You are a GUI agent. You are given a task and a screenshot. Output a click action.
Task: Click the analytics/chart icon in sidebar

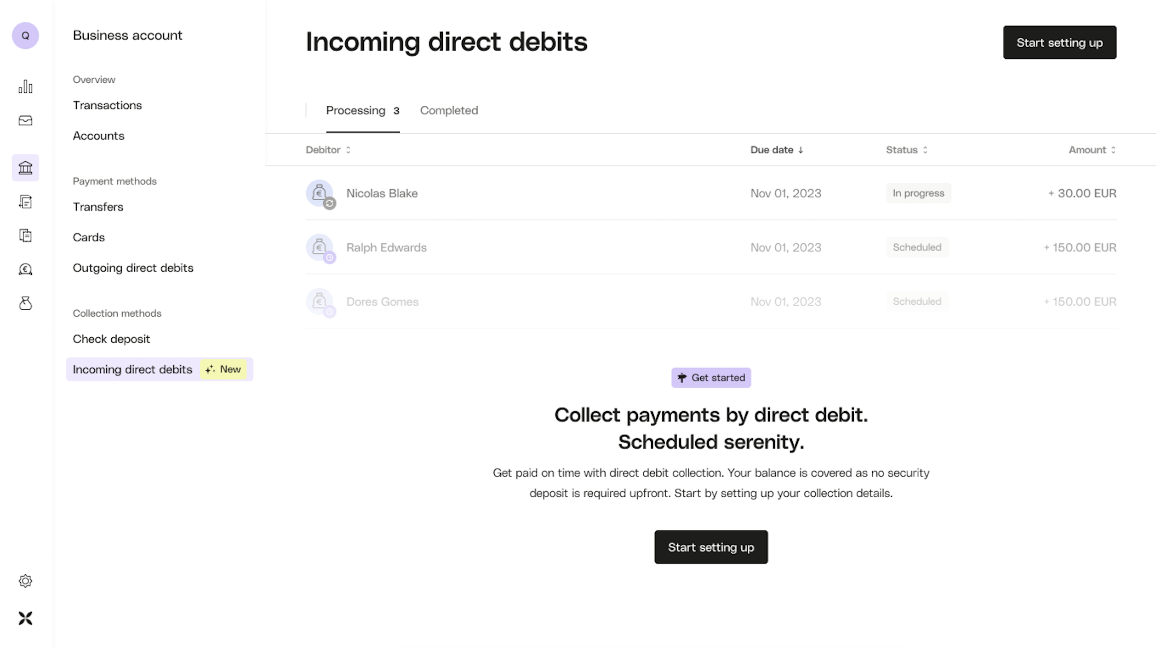click(x=25, y=86)
